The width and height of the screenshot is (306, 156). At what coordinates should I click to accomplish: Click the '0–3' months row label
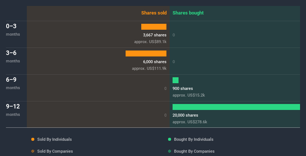point(11,26)
